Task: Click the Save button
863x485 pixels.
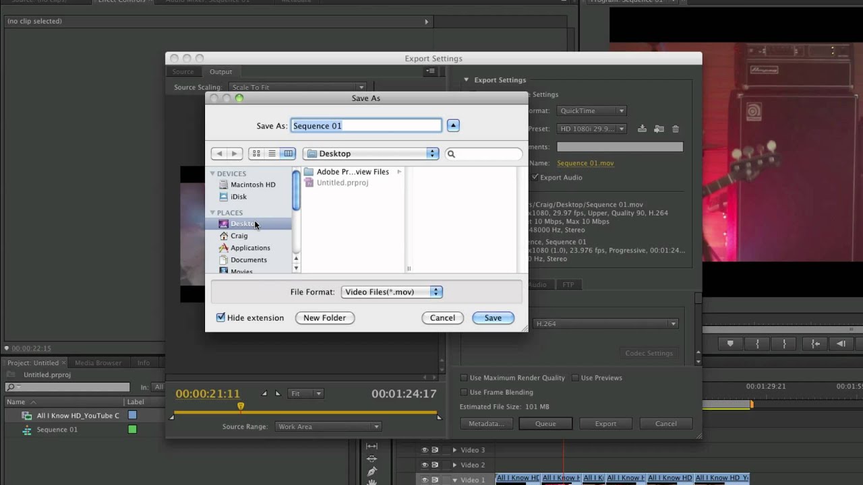Action: point(493,318)
